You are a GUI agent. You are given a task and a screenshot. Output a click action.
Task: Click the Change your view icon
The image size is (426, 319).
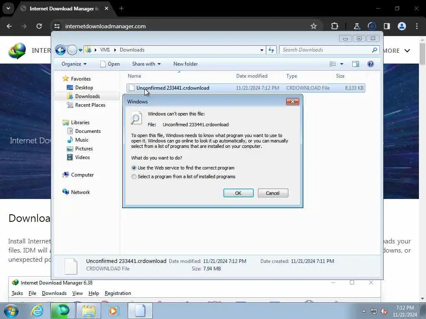pos(333,64)
